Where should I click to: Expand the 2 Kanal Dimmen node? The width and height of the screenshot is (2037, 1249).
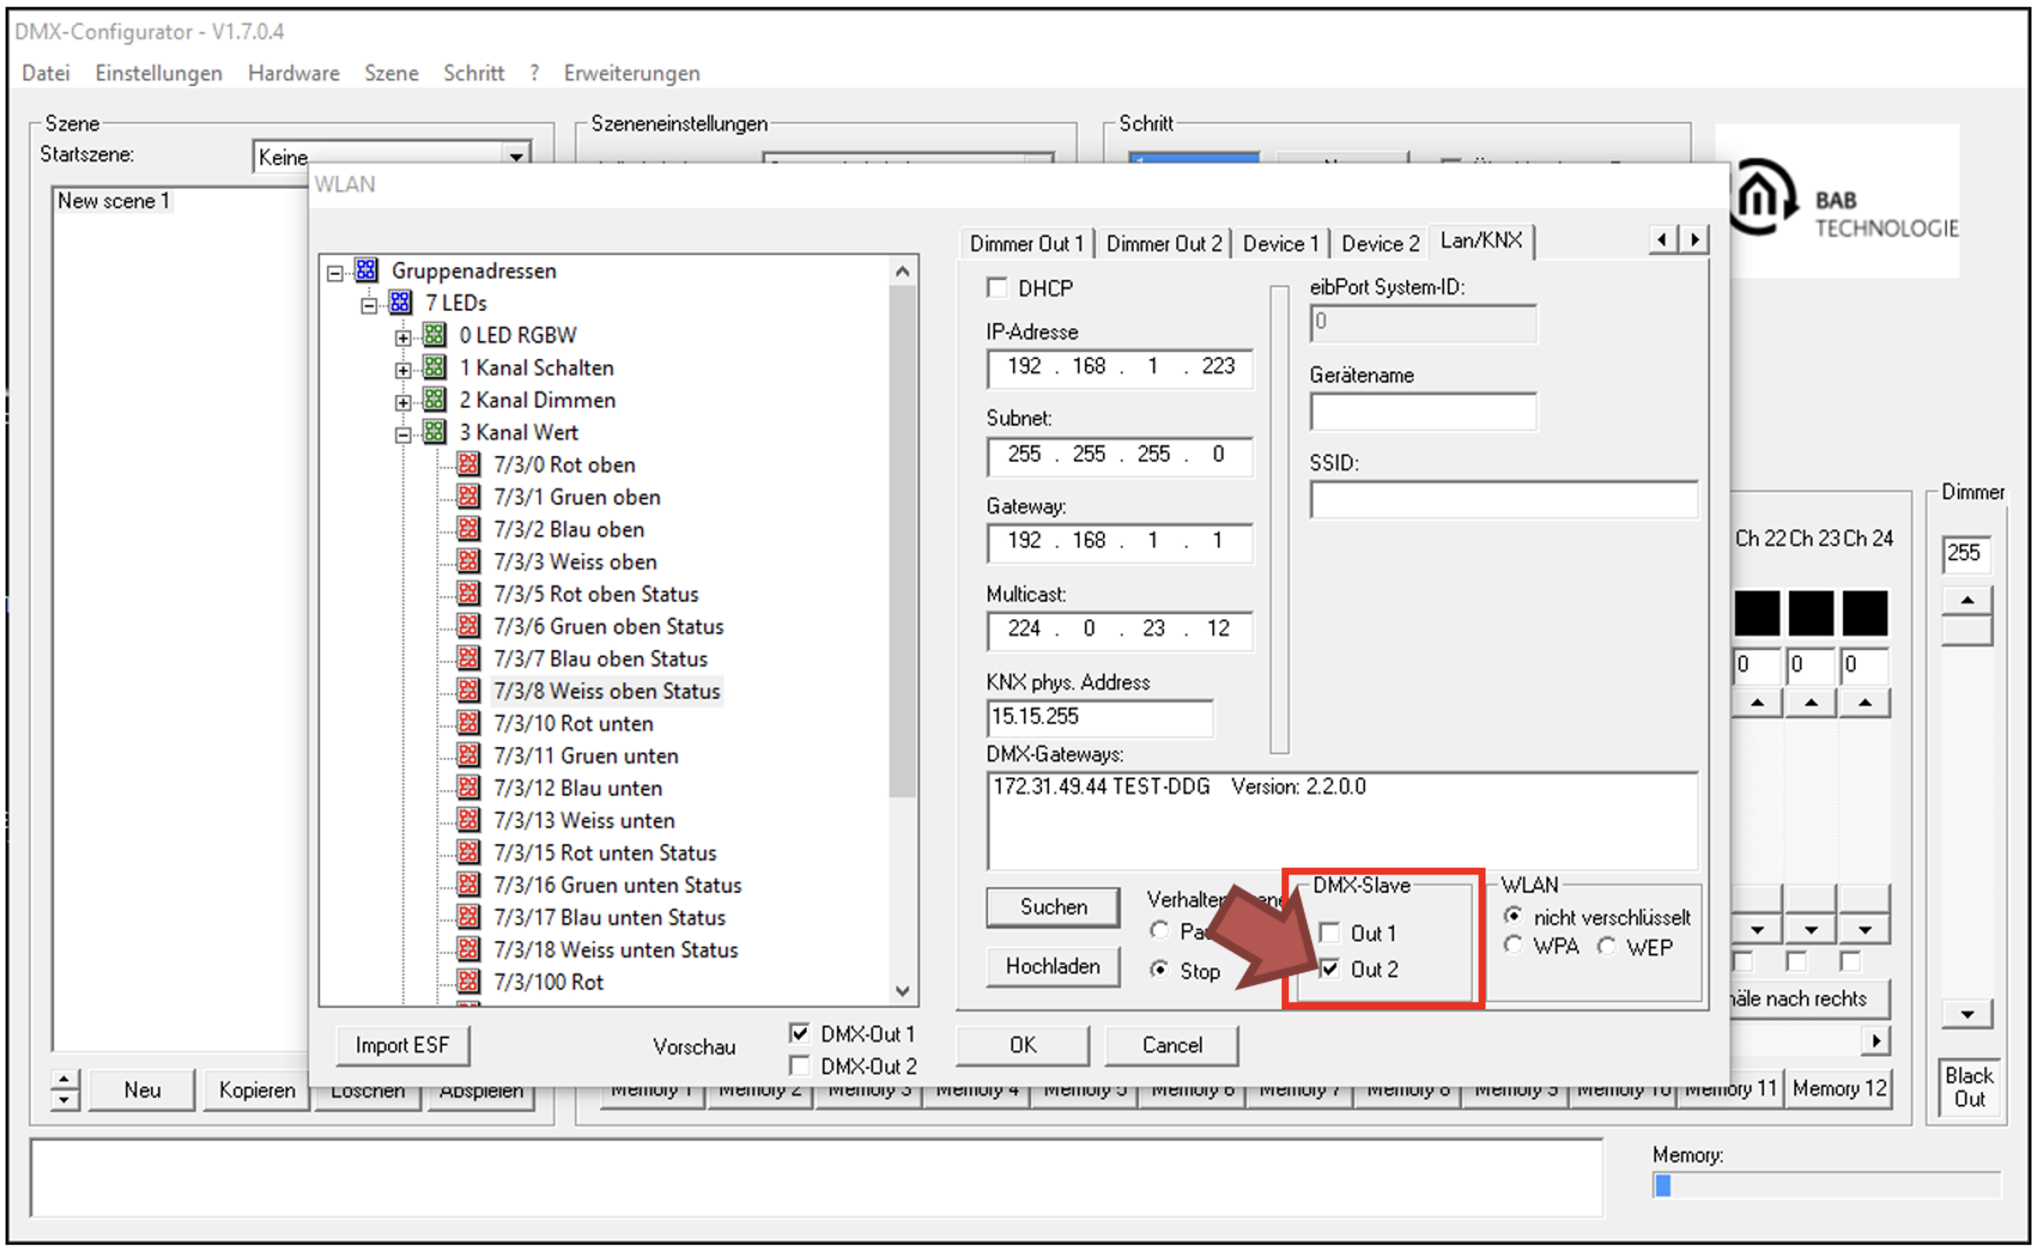tap(403, 402)
